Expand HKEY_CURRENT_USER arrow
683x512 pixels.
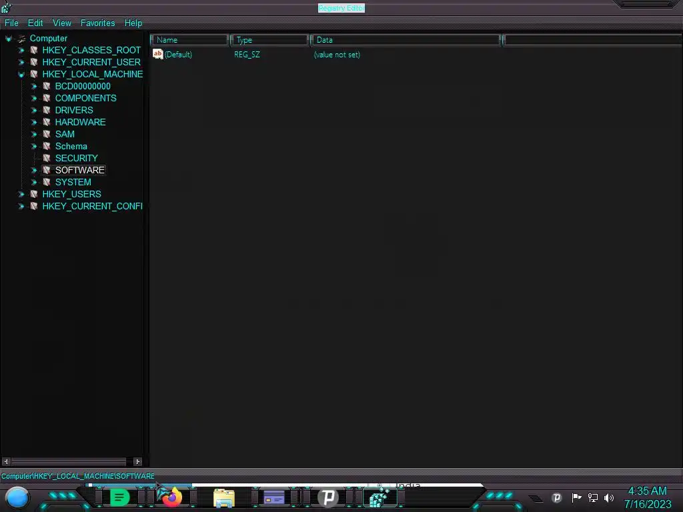[21, 62]
